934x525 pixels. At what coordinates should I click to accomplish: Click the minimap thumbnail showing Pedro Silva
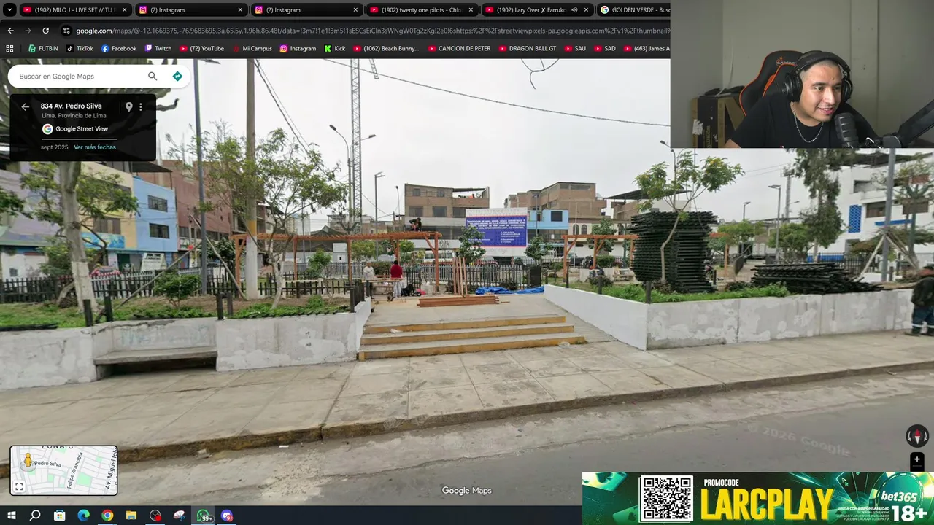click(x=63, y=470)
